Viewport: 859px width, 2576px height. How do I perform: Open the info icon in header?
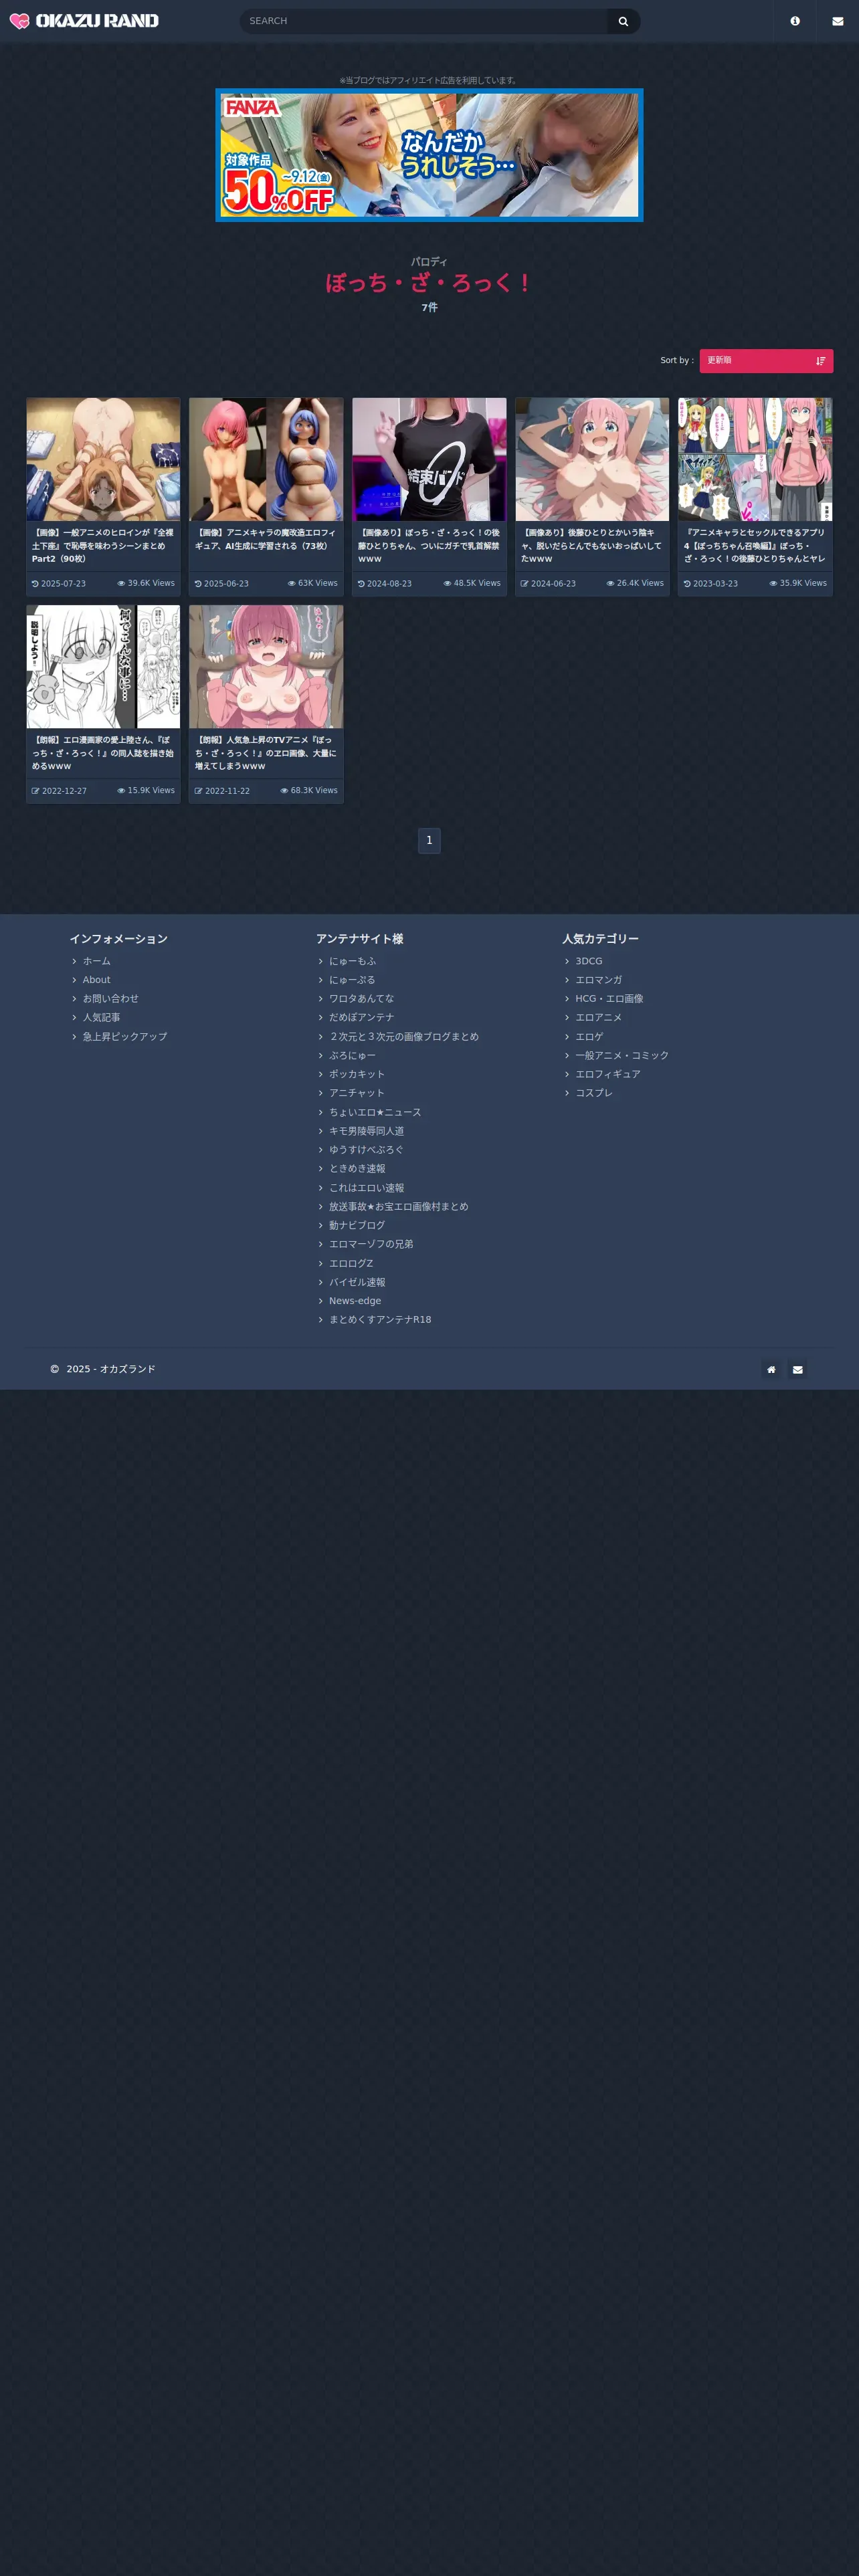pos(795,21)
